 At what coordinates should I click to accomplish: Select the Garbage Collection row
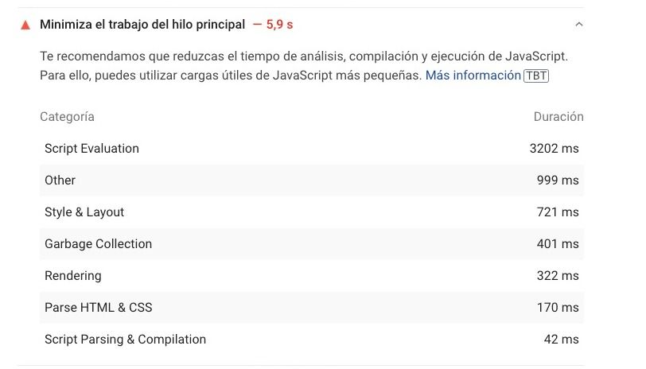[312, 243]
